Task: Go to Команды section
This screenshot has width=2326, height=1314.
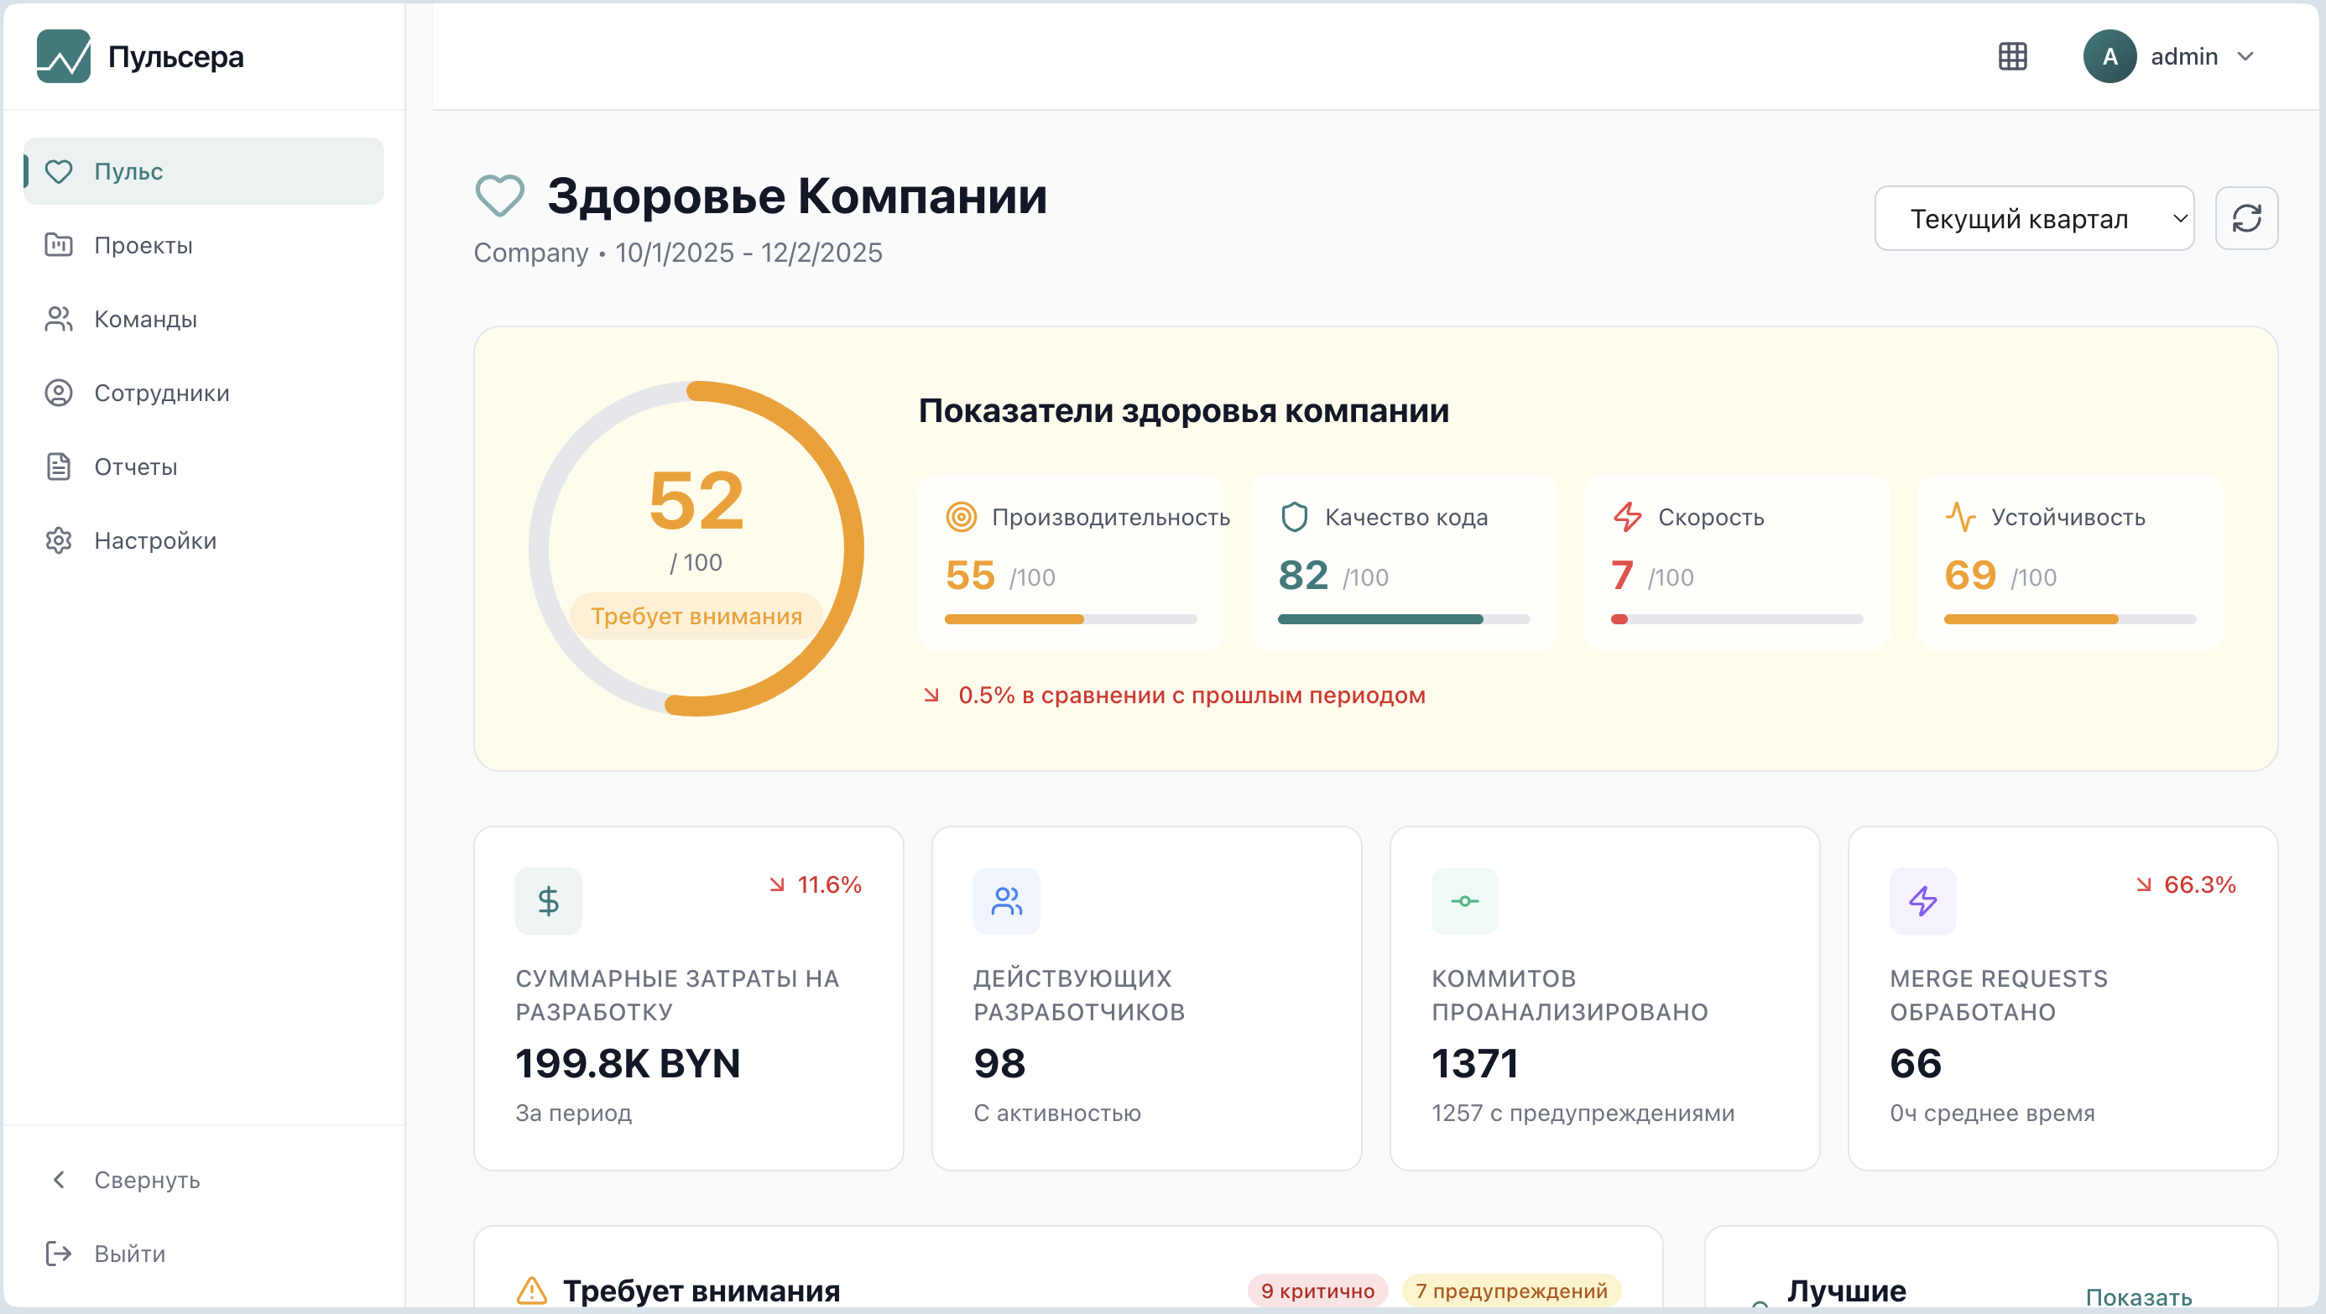Action: pos(144,319)
